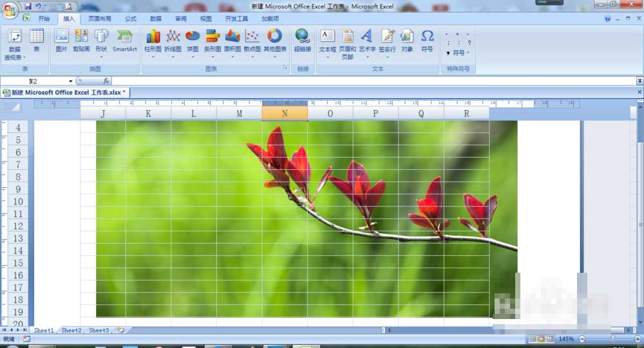The width and height of the screenshot is (644, 348).
Task: Open the Office button menu
Action: coord(10,10)
